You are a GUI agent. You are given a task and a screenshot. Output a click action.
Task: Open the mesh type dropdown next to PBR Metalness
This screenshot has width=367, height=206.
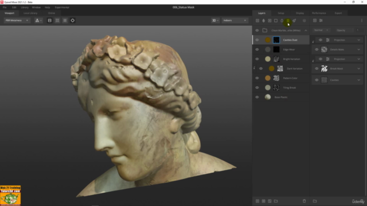coord(38,21)
